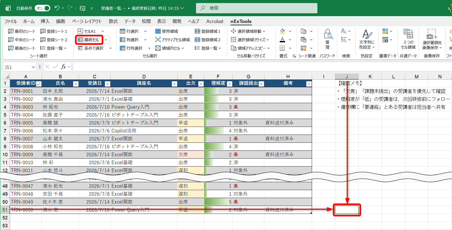Click the セルA1 icon
Screen dimensions: 452x230
pos(80,31)
